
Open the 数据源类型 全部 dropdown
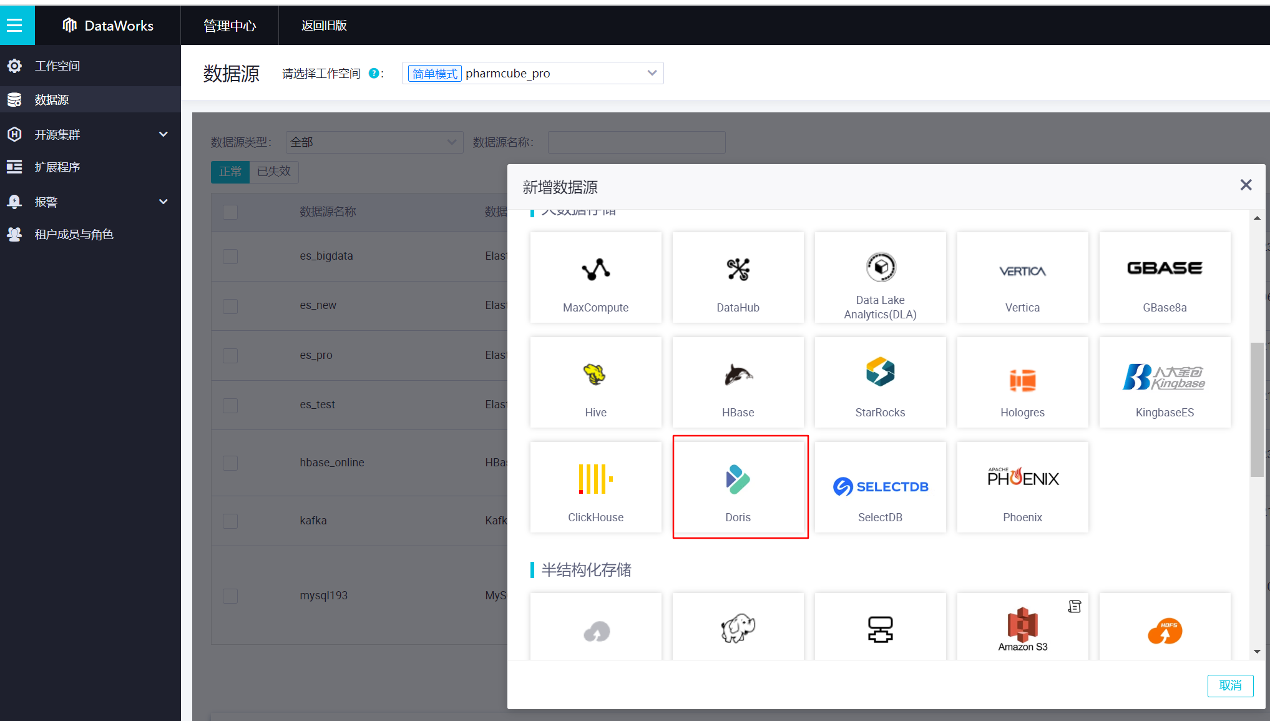374,142
